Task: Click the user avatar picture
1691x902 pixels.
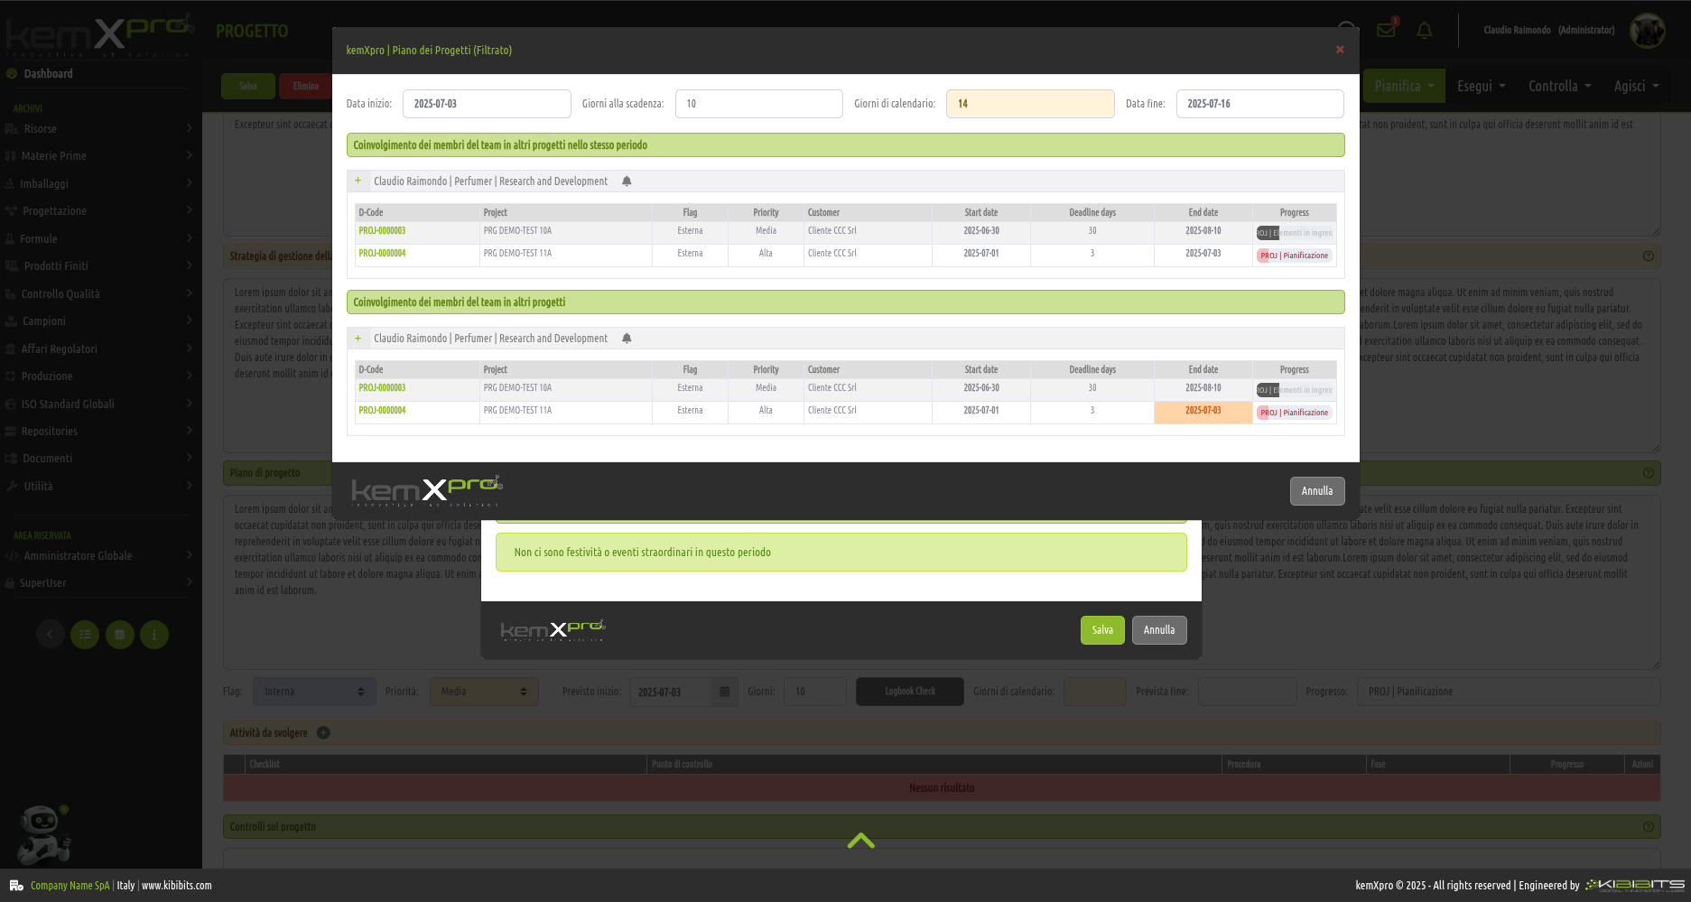Action: click(1647, 31)
